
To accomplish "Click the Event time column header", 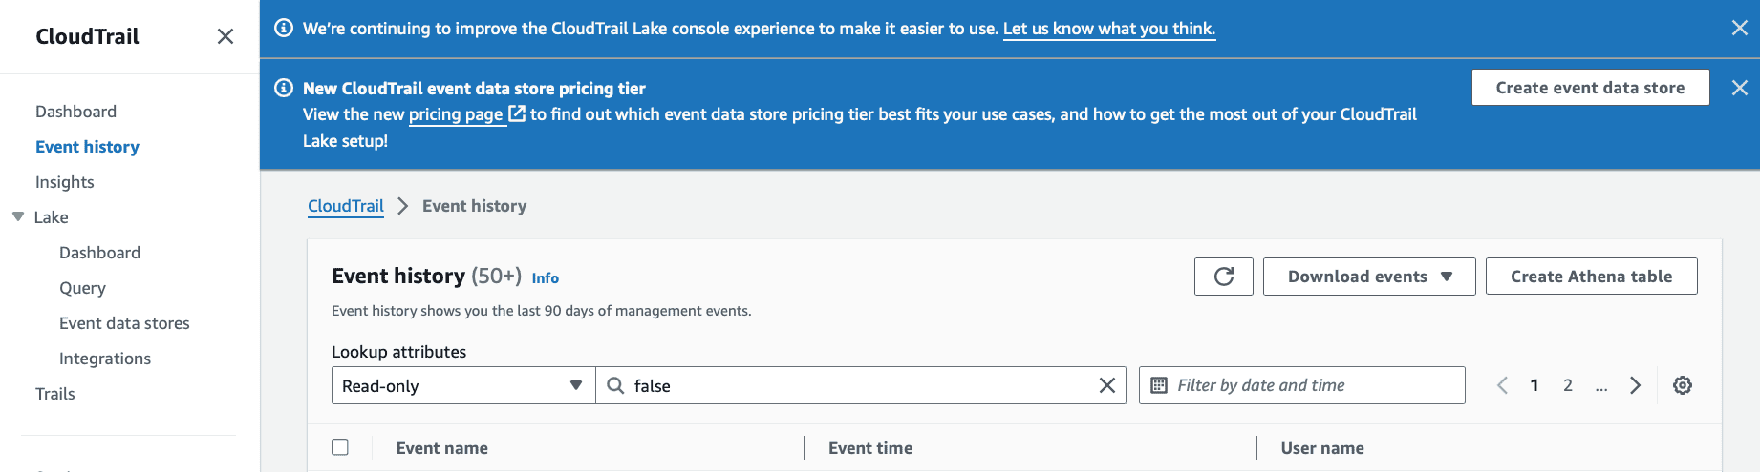I will [870, 448].
